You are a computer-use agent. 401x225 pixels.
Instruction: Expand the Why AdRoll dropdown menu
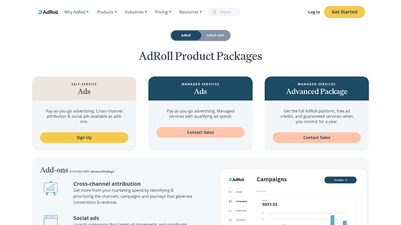point(76,12)
